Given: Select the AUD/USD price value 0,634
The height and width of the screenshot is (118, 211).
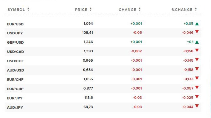Looking at the screenshot, I should [88, 70].
